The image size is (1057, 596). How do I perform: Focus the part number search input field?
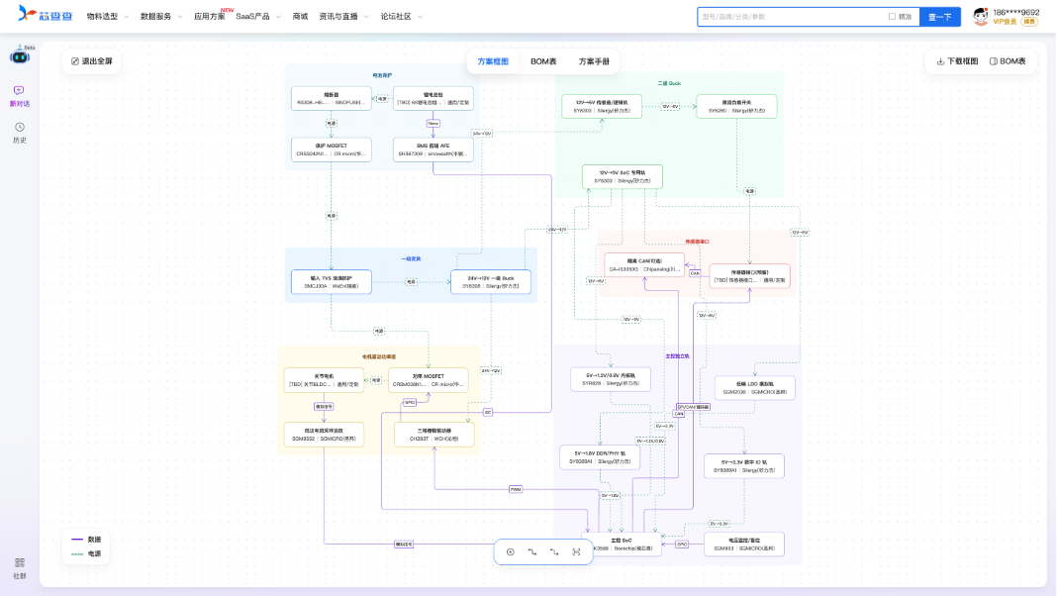[792, 17]
